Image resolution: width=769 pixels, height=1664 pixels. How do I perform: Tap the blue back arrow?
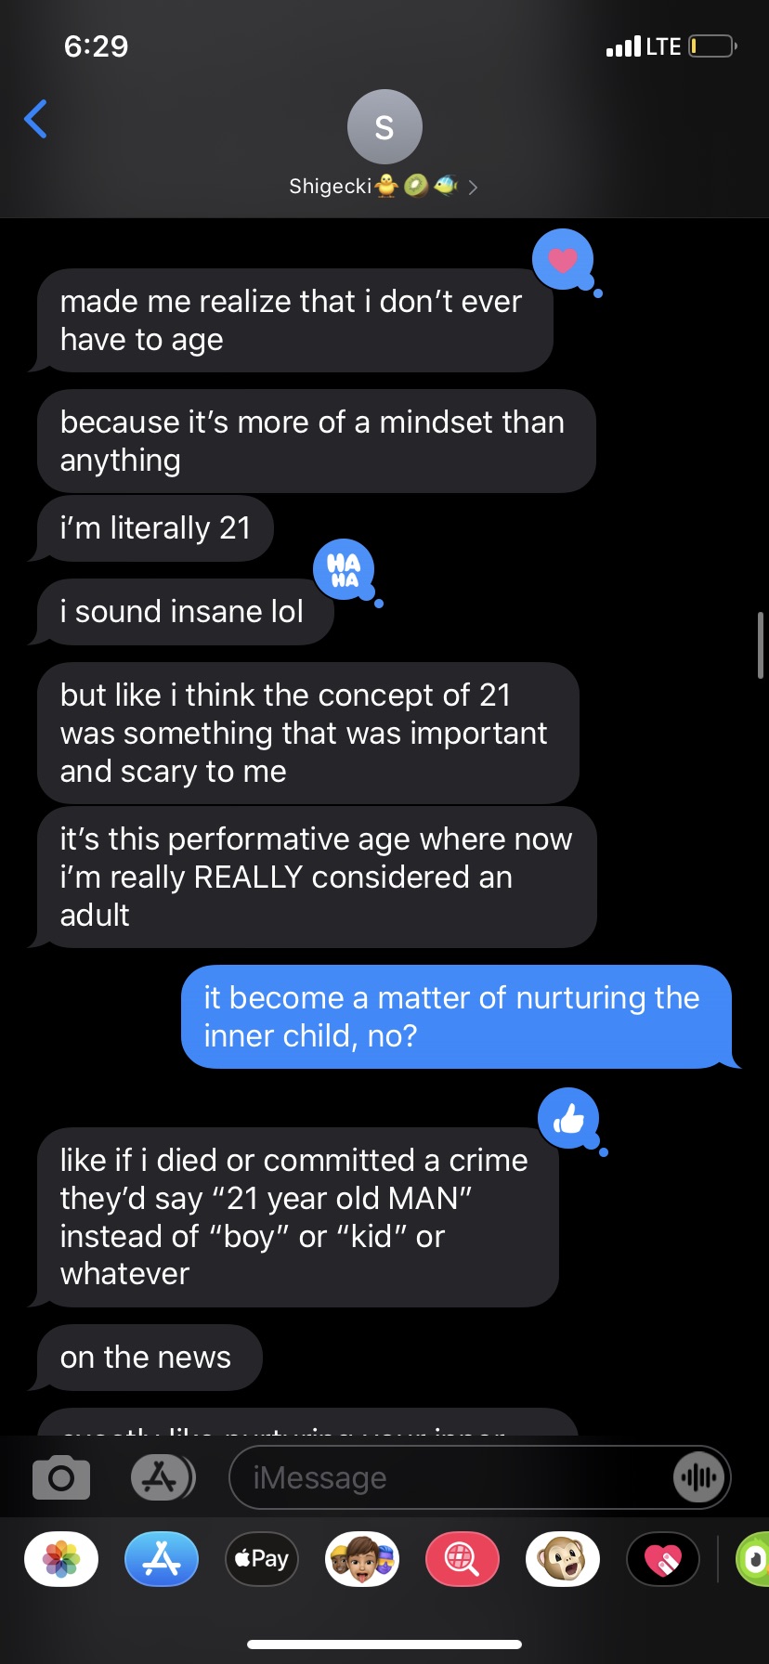(x=36, y=119)
